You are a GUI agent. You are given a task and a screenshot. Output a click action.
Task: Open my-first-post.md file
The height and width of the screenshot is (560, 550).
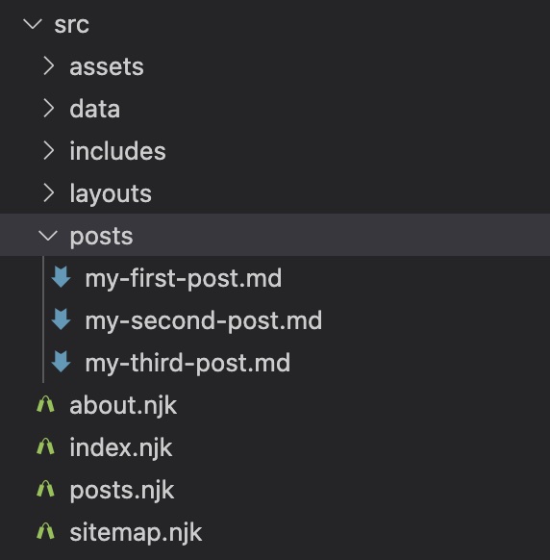point(184,278)
